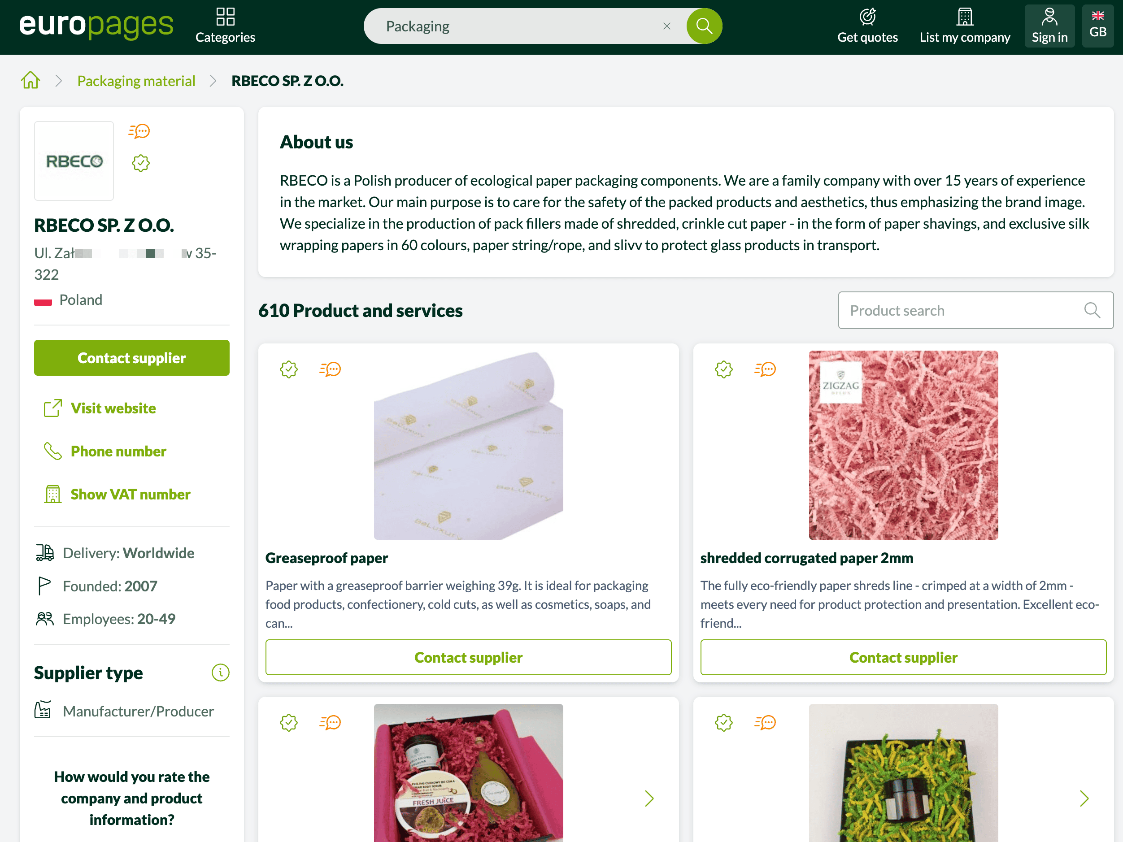This screenshot has width=1123, height=842.
Task: Advance the fresh juice gift box image
Action: pos(649,799)
